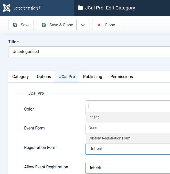Expand the Save & Close dropdown chevron

click(x=83, y=25)
